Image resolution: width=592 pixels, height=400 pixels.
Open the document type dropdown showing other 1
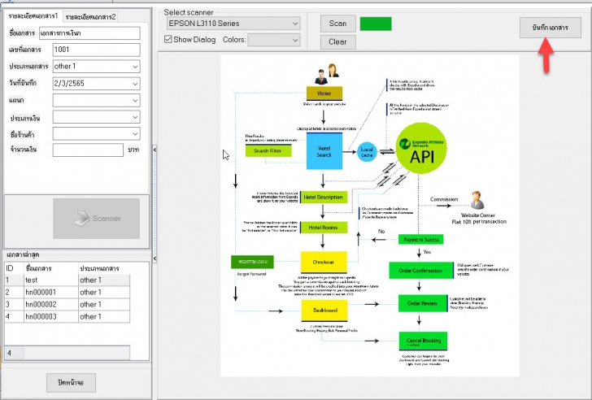click(96, 67)
